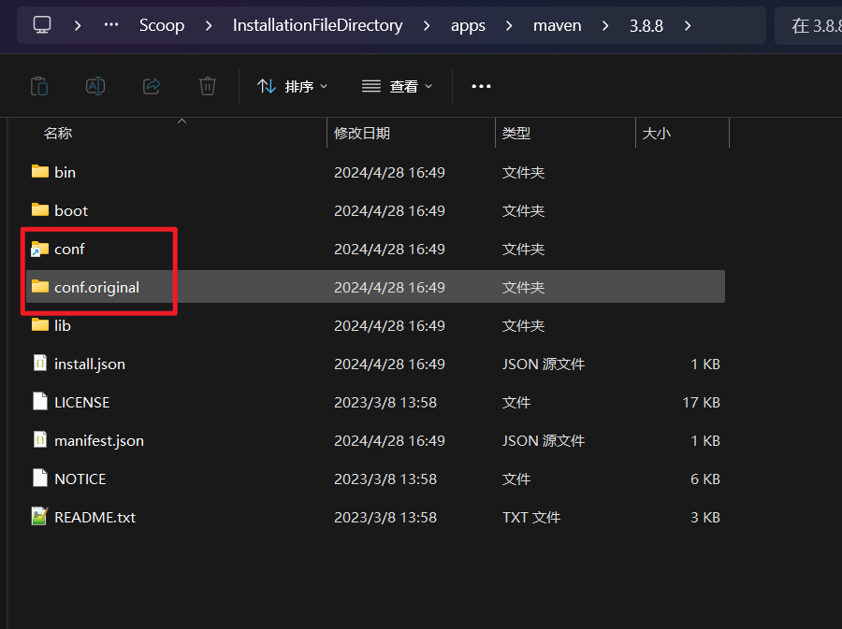Select the install.json file icon
Viewport: 842px width, 629px height.
coord(39,364)
